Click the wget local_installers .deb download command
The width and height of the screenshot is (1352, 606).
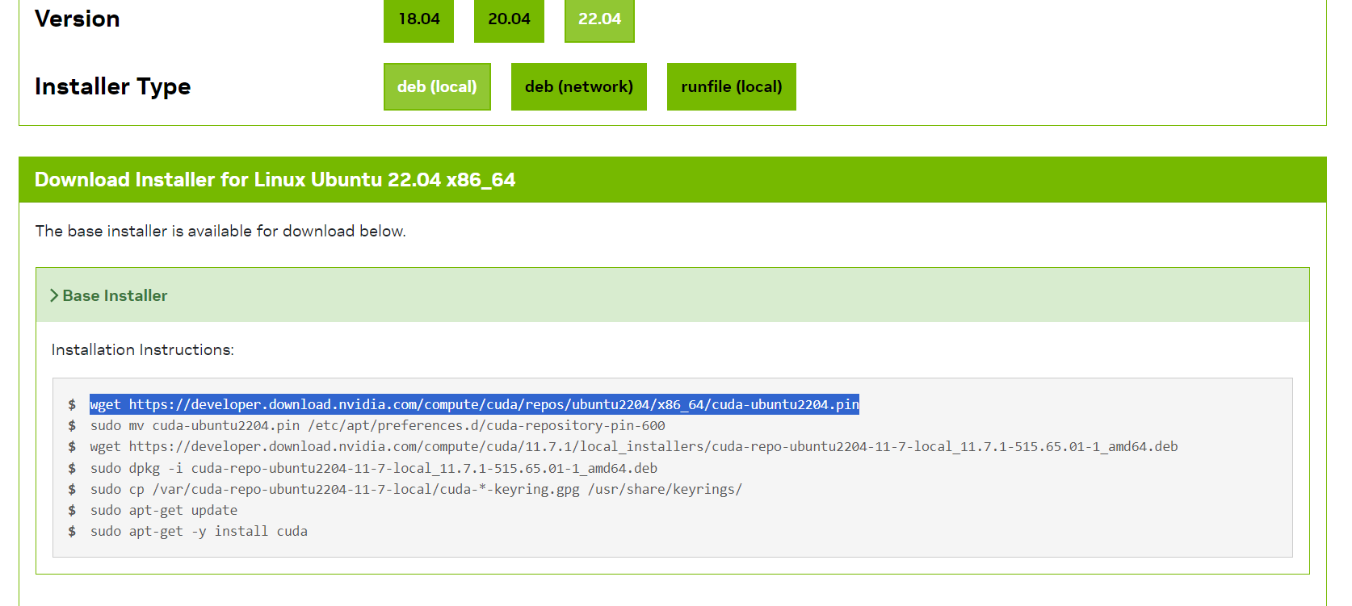click(x=633, y=446)
